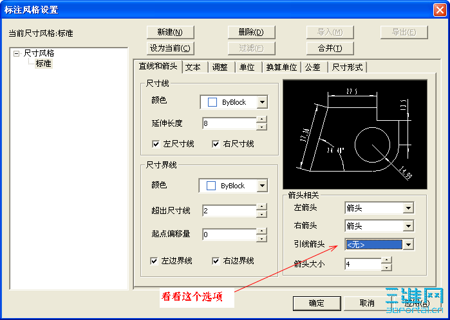Toggle the 左尺寸线 checkbox
This screenshot has width=450, height=320.
point(156,144)
